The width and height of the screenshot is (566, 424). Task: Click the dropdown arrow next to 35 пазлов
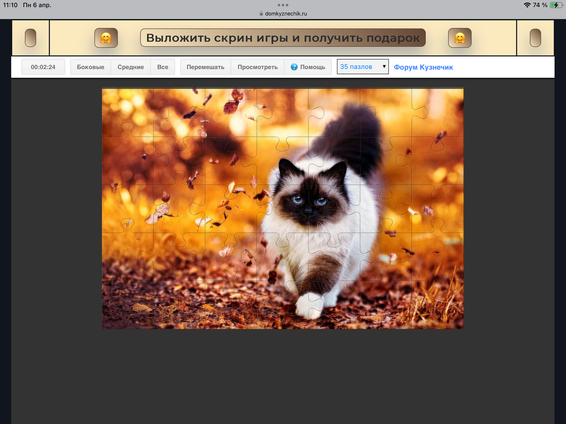(x=384, y=66)
